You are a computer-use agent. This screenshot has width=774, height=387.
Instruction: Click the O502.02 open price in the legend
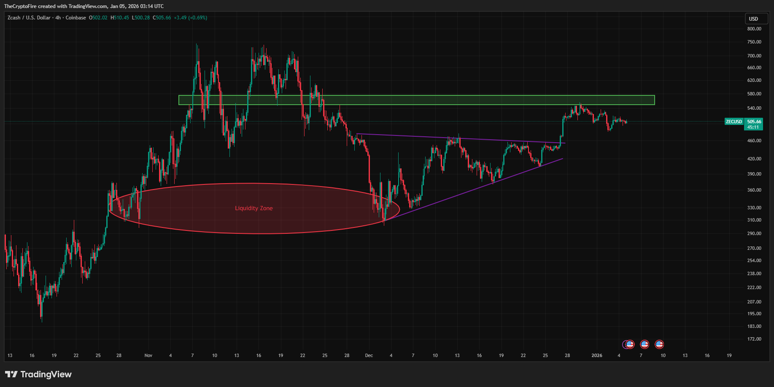point(97,18)
